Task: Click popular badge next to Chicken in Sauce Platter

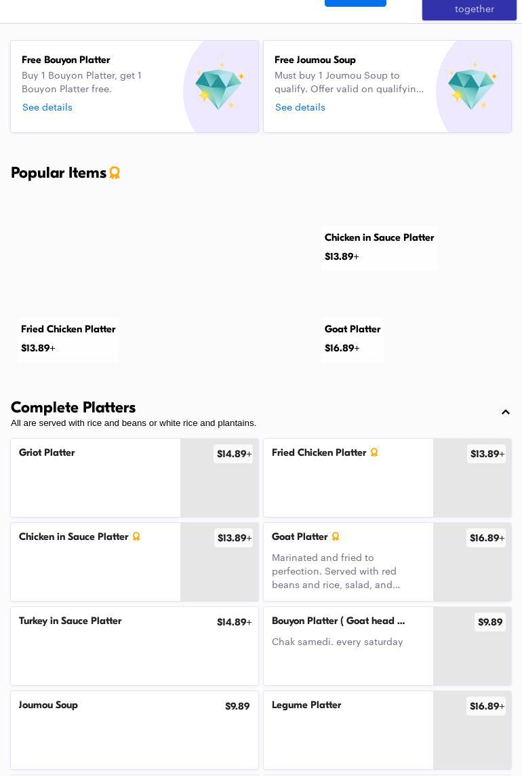Action: click(x=136, y=537)
